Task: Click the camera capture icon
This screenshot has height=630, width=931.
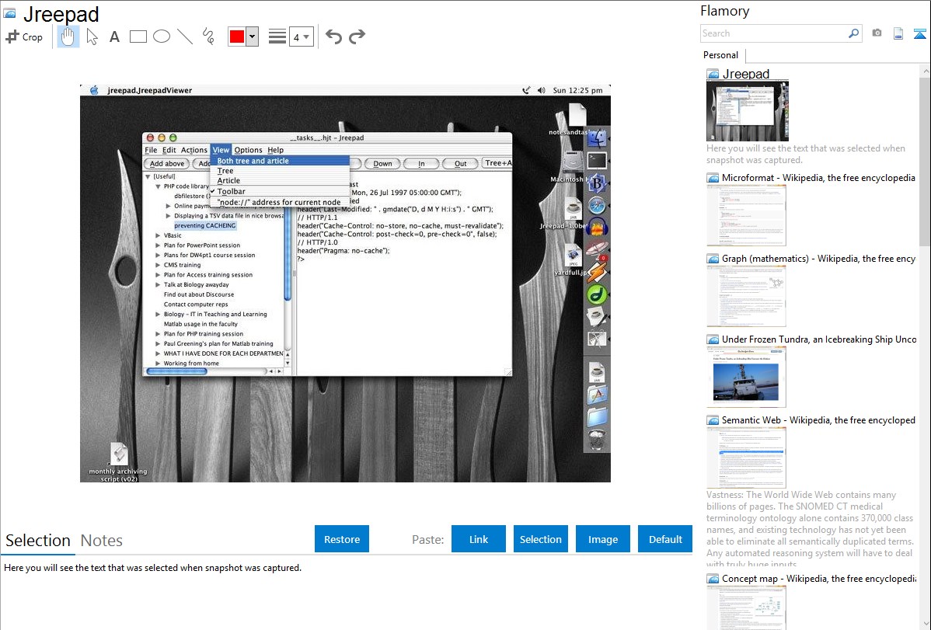Action: [877, 33]
